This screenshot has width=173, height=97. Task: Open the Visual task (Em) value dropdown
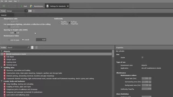coord(150,78)
